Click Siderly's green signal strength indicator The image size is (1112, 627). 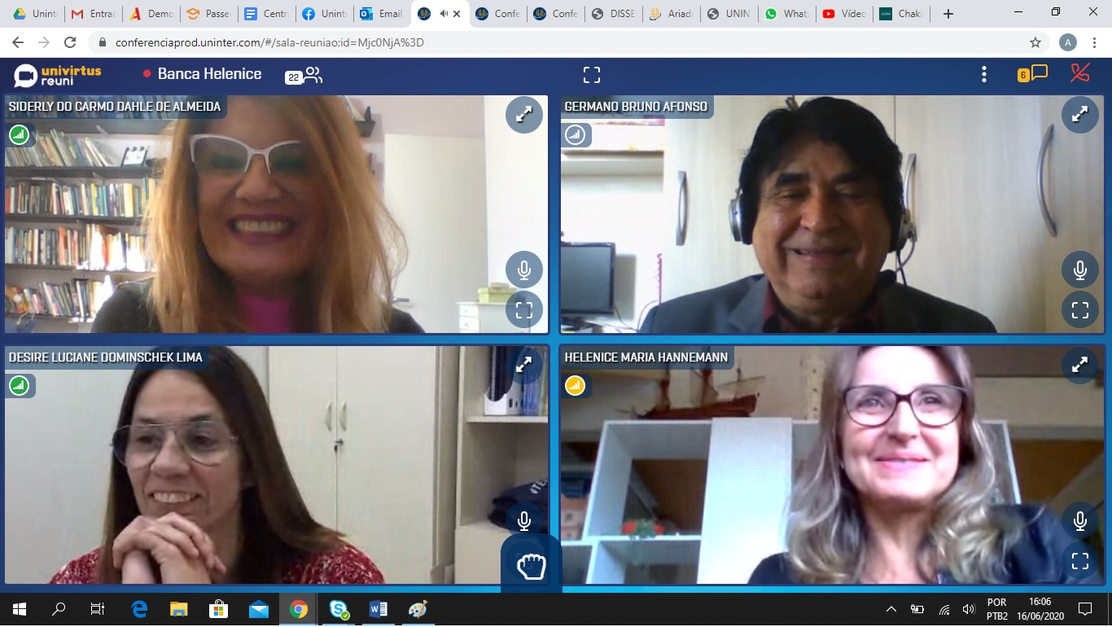19,135
